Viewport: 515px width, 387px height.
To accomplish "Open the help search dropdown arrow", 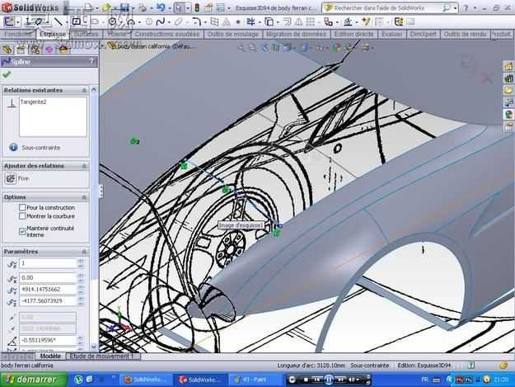I will coord(456,8).
